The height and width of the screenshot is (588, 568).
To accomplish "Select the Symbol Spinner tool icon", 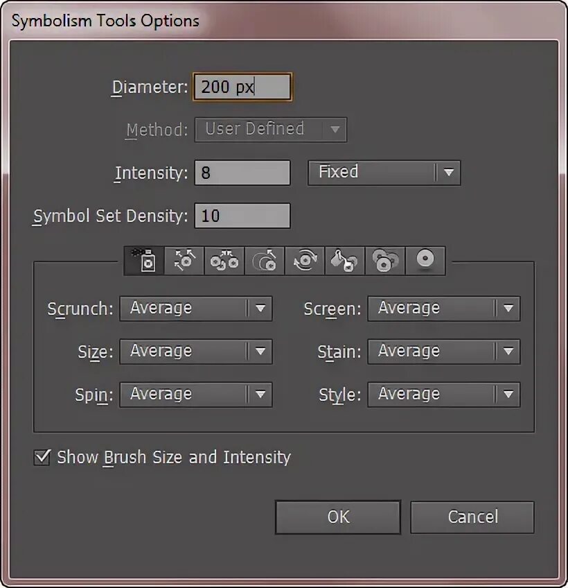I will coord(305,261).
